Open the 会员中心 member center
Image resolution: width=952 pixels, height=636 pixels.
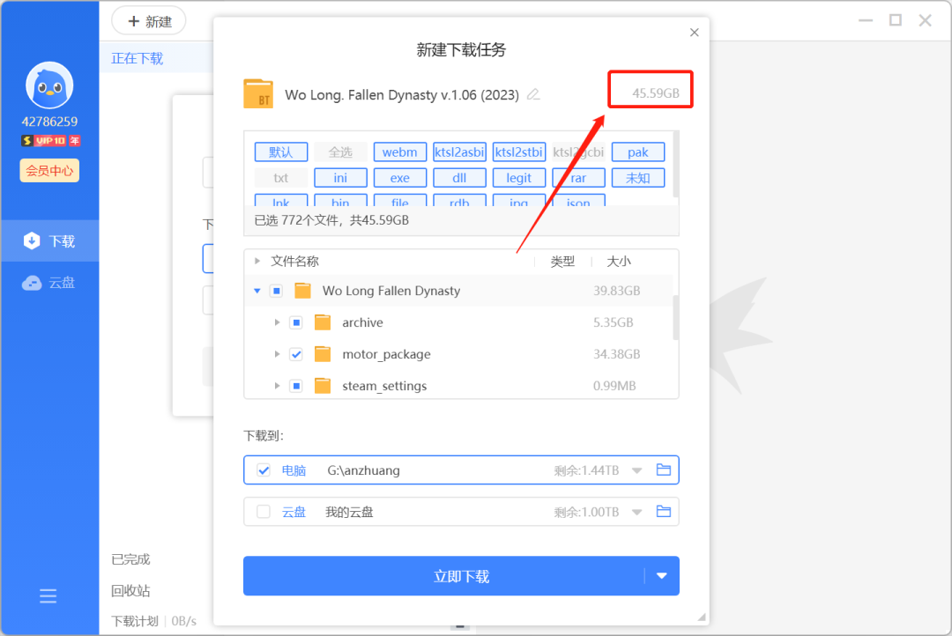pos(49,171)
